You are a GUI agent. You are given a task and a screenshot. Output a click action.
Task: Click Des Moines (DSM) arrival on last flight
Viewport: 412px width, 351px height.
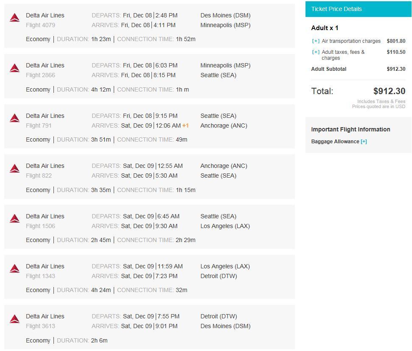[225, 326]
